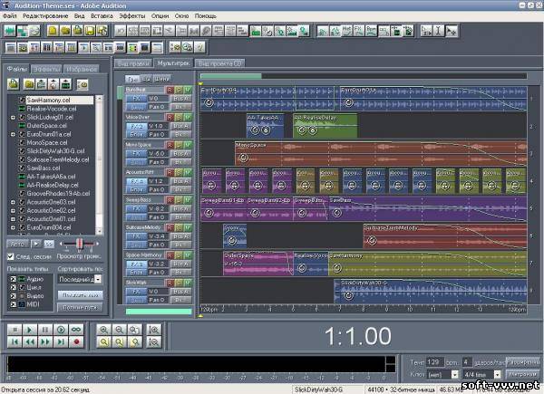Screen dimensions: 544x394
Task: Jump to beginning with go-to-start button
Action: tap(15, 342)
